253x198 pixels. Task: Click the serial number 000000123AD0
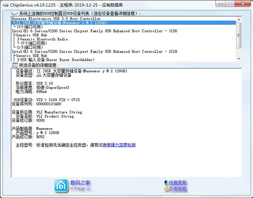point(49,104)
